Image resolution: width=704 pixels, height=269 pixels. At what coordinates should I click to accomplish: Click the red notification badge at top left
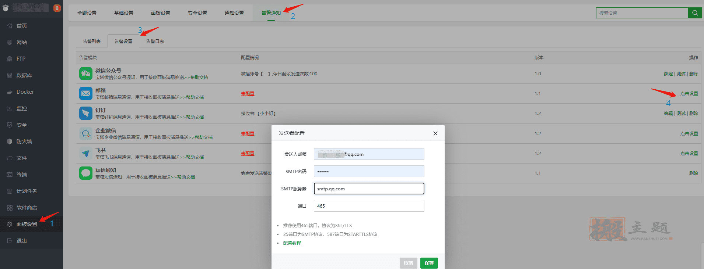(57, 8)
